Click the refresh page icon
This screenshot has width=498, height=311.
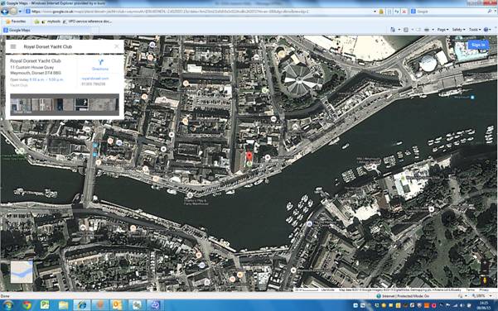397,12
